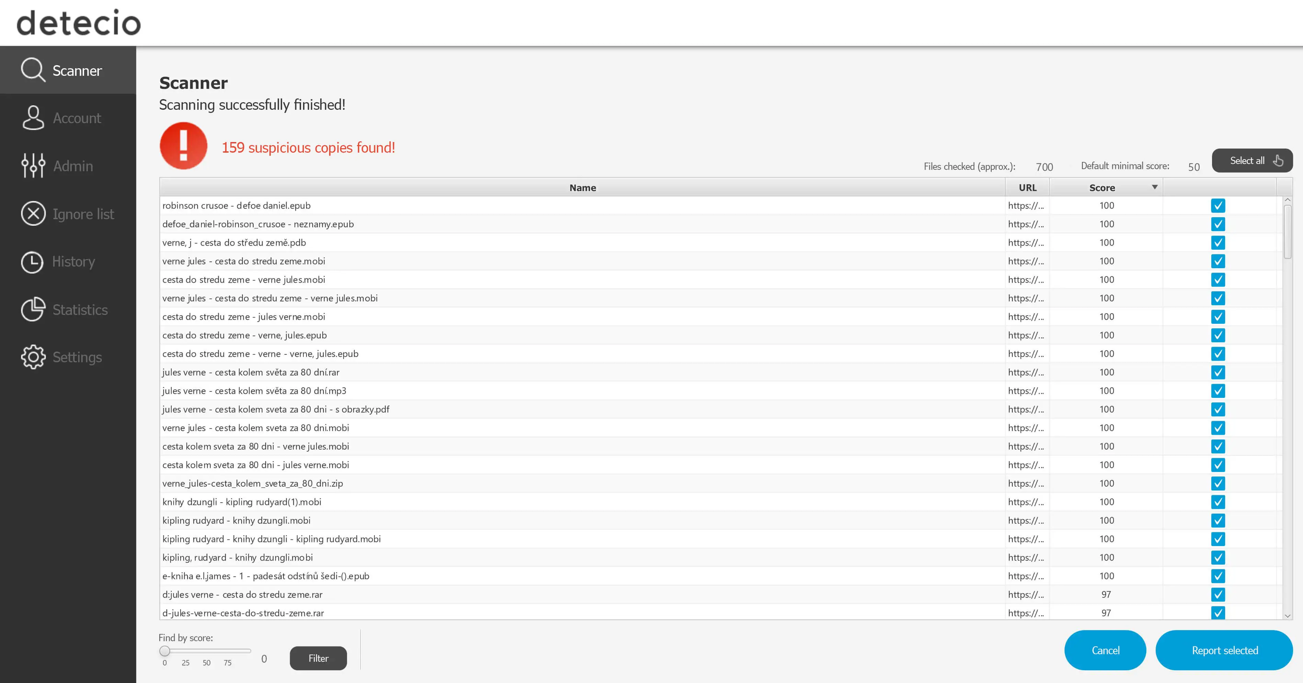Click the detecio logo
The width and height of the screenshot is (1303, 683).
point(78,23)
